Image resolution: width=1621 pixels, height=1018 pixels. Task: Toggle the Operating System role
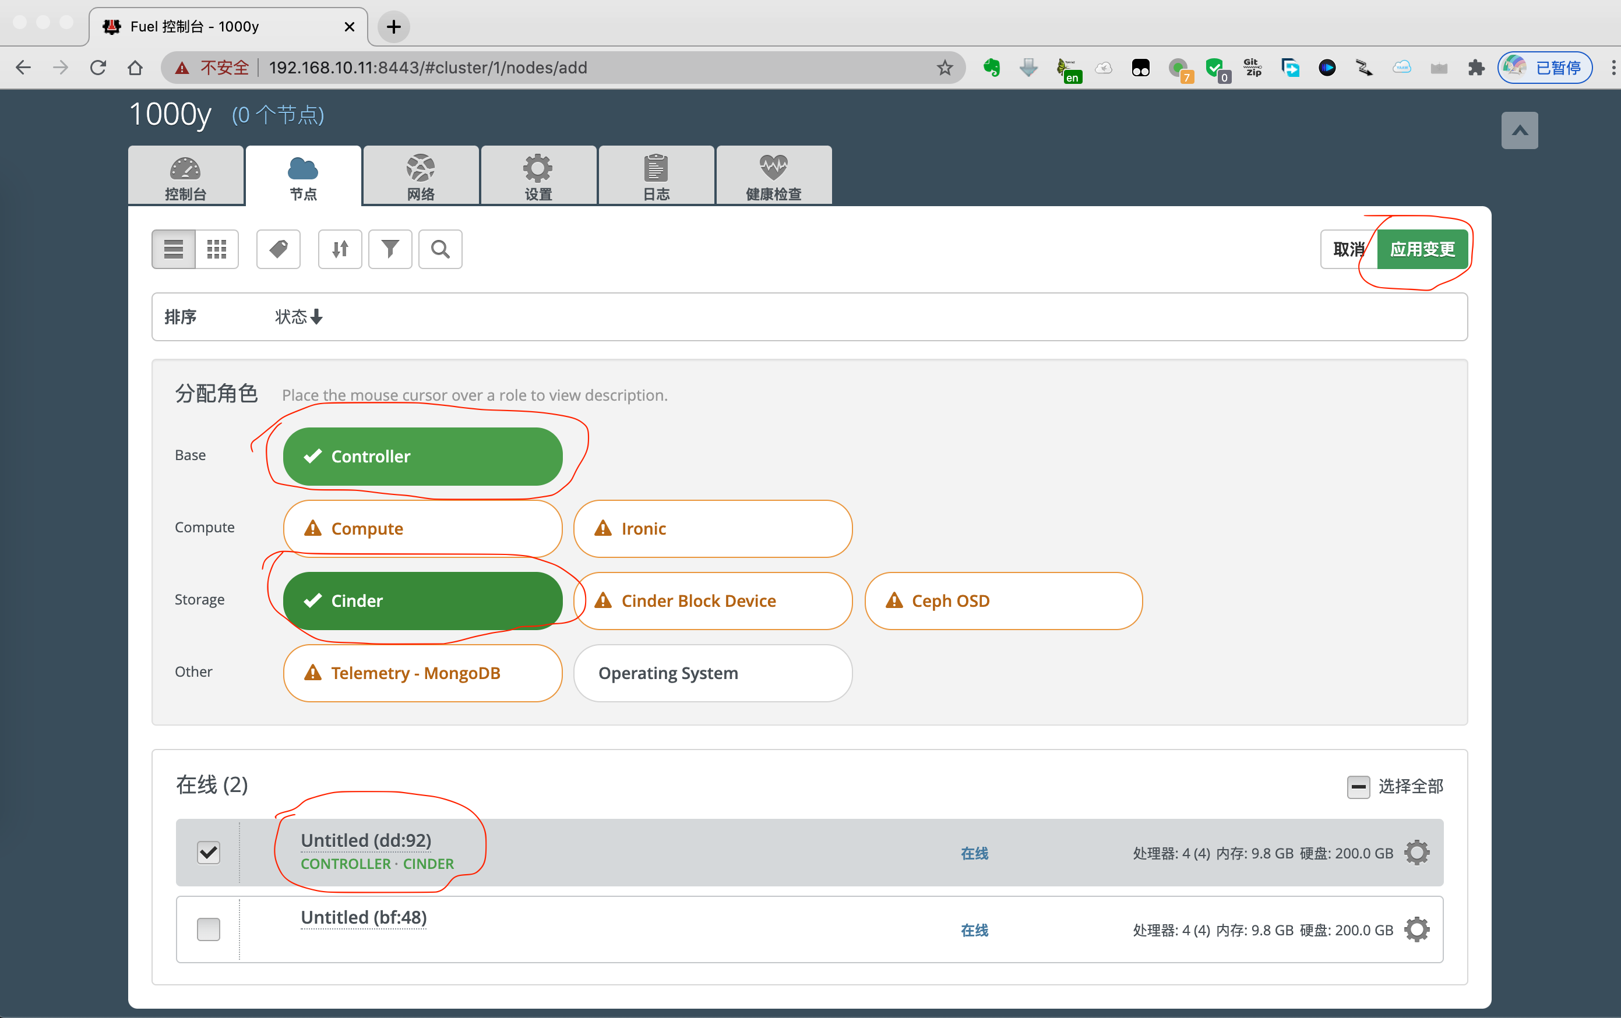[713, 673]
